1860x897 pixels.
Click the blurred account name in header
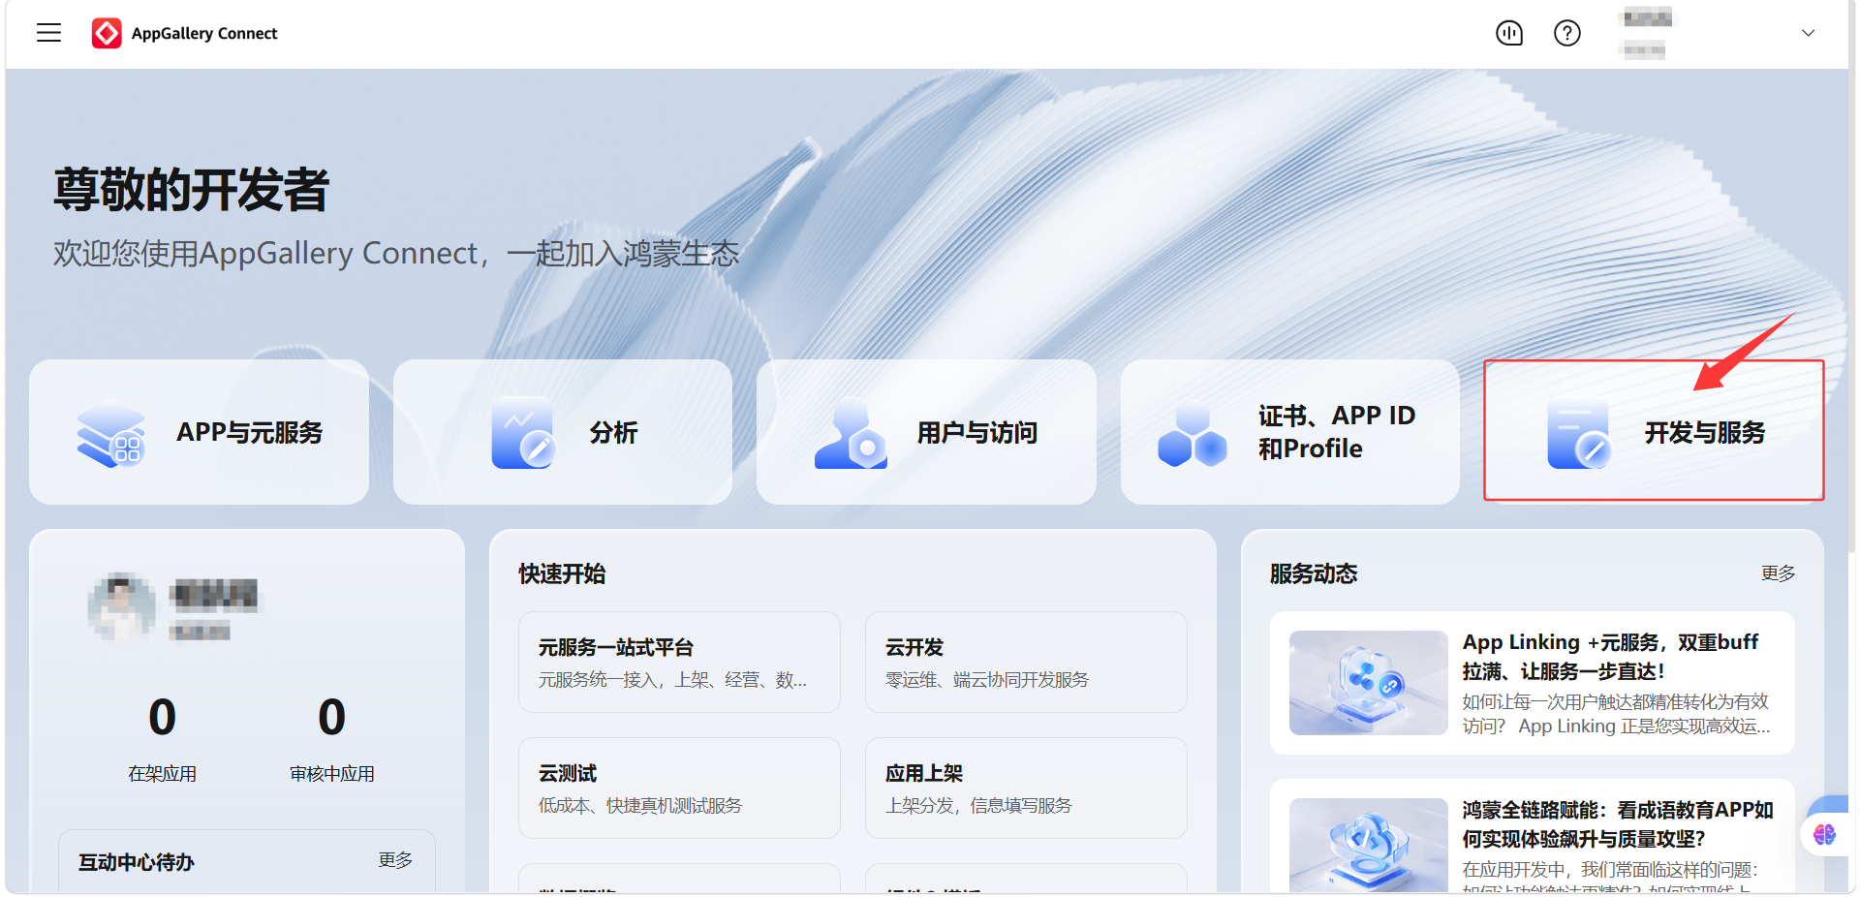(1647, 17)
